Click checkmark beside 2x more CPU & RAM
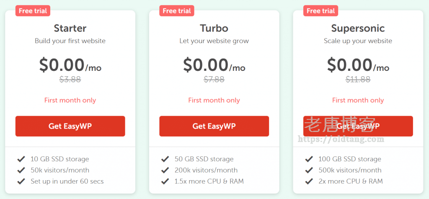The width and height of the screenshot is (429, 199). coord(309,181)
